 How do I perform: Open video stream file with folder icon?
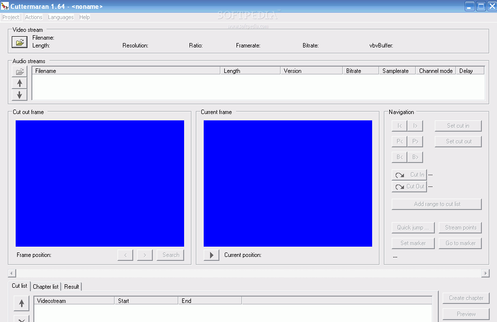20,42
